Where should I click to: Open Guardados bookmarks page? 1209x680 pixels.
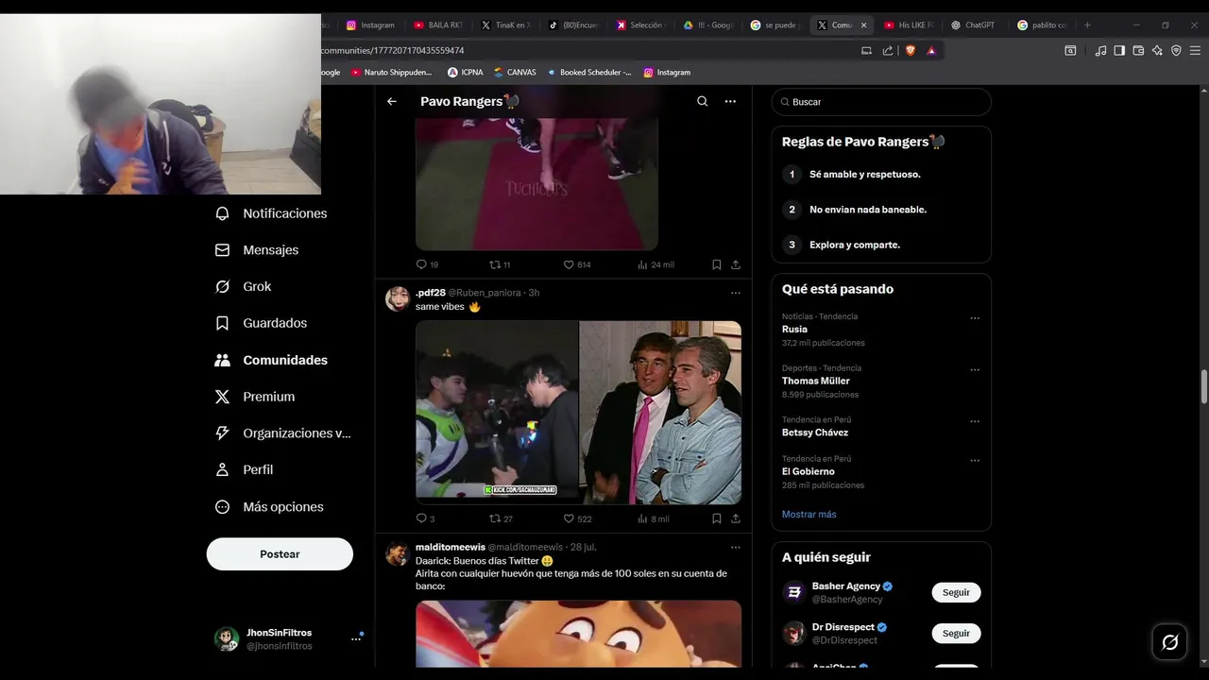tap(262, 323)
